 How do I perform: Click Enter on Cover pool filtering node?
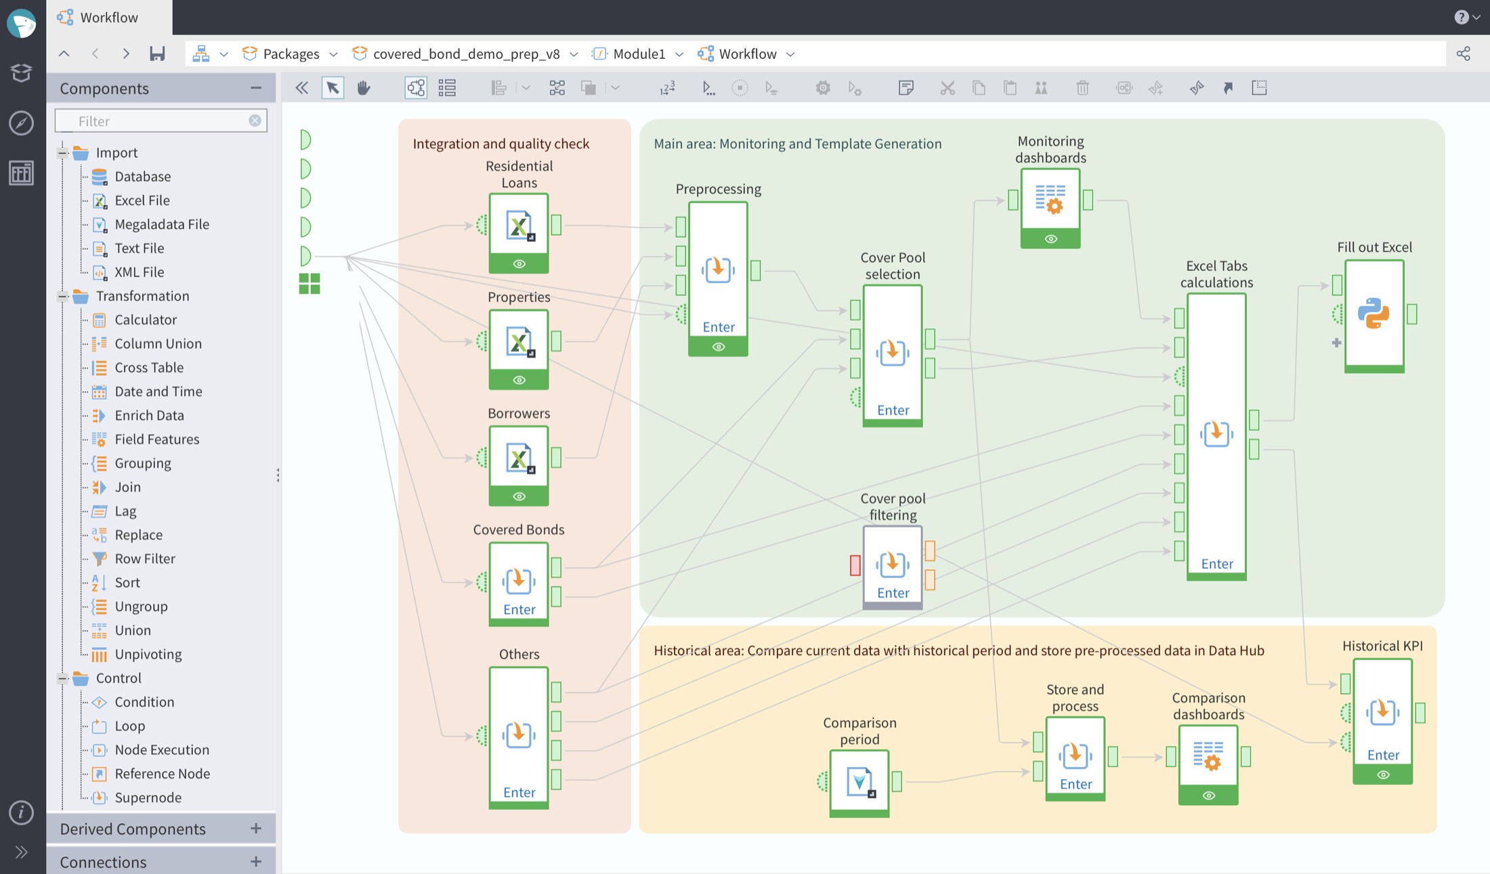[893, 594]
